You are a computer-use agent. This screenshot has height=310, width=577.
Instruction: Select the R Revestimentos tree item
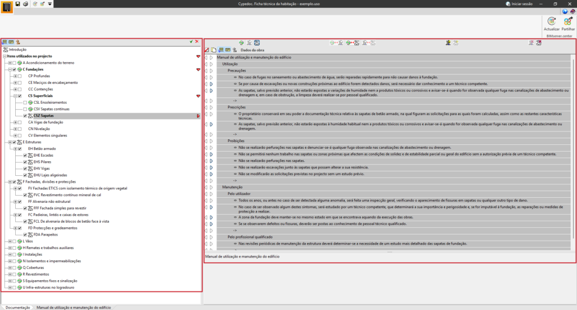(x=35, y=274)
